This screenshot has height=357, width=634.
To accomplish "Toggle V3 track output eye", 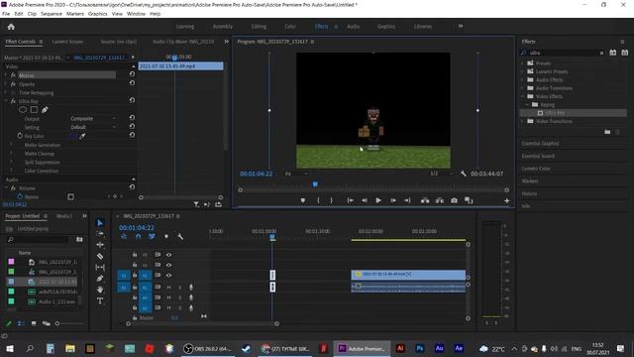I will coord(169,255).
